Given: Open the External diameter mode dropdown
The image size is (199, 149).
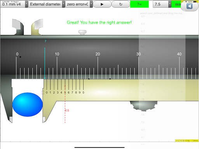Looking at the screenshot, I should pyautogui.click(x=47, y=4).
